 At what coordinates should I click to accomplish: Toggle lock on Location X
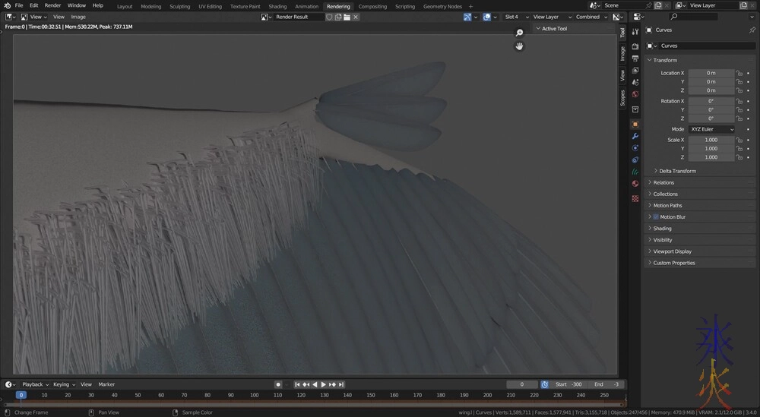coord(739,73)
